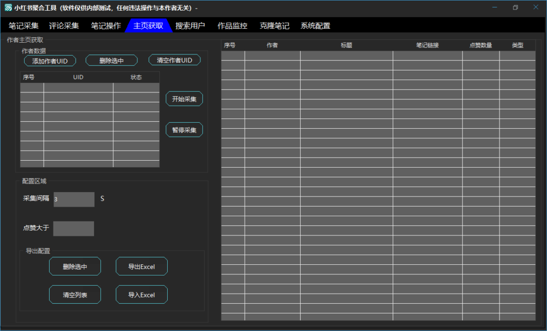547x331 pixels.
Task: Minimize the application window
Action: [x=494, y=7]
